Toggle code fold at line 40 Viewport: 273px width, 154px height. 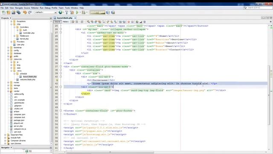[61, 77]
